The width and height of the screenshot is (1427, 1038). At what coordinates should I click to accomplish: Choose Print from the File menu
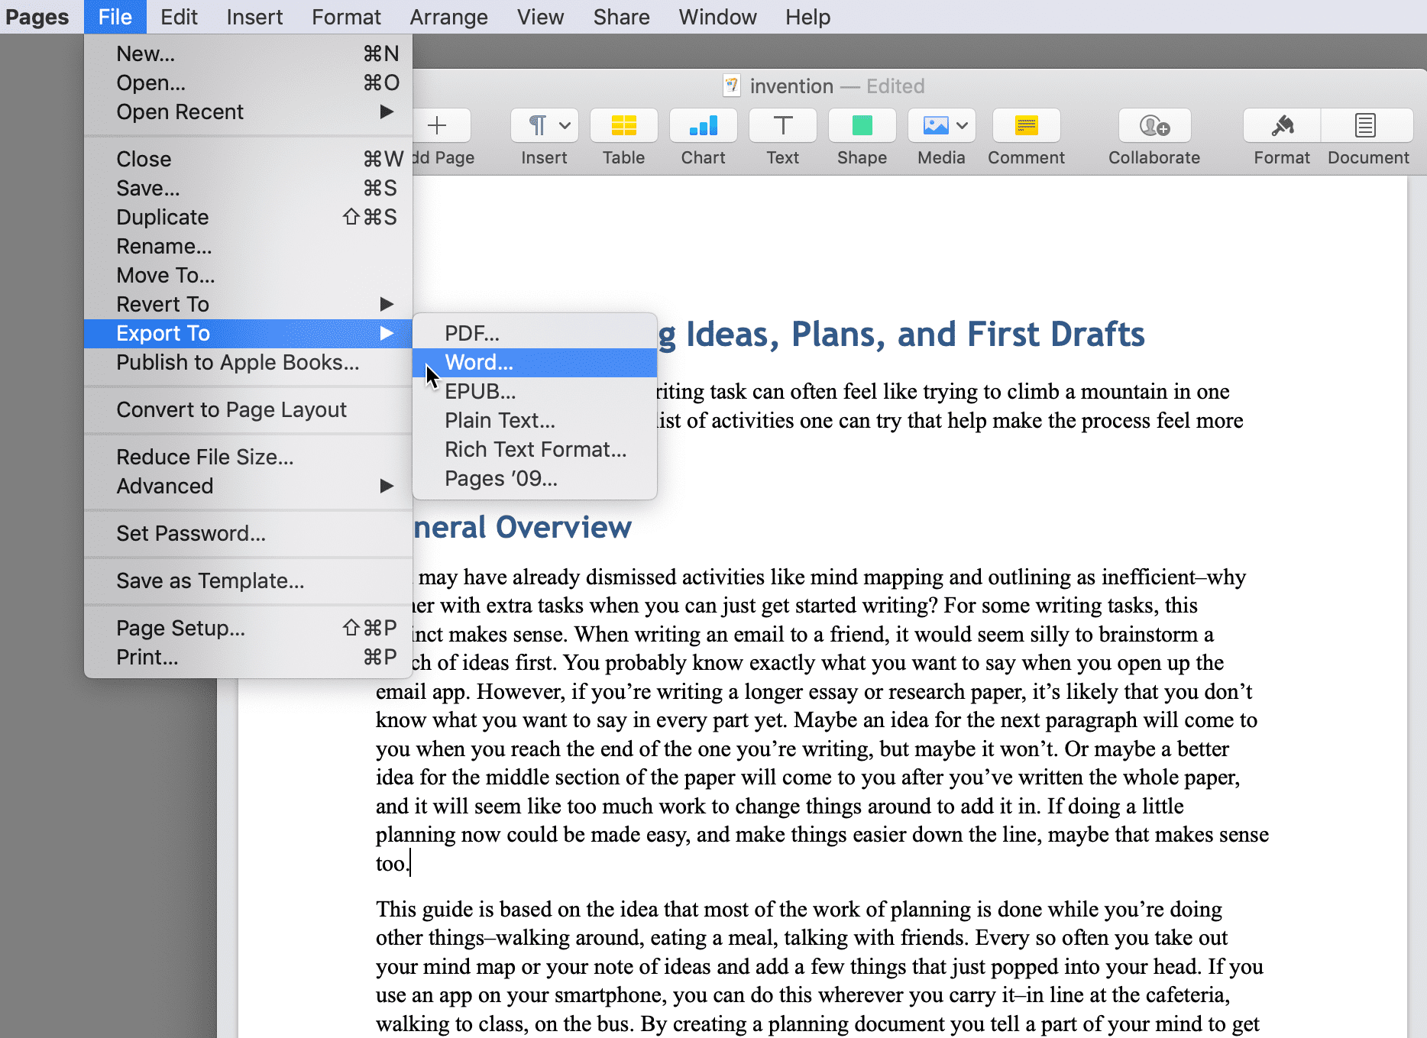click(x=248, y=657)
